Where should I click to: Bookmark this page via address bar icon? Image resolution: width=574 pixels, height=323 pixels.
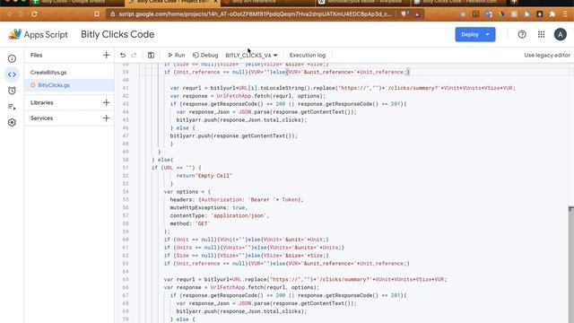coord(97,14)
